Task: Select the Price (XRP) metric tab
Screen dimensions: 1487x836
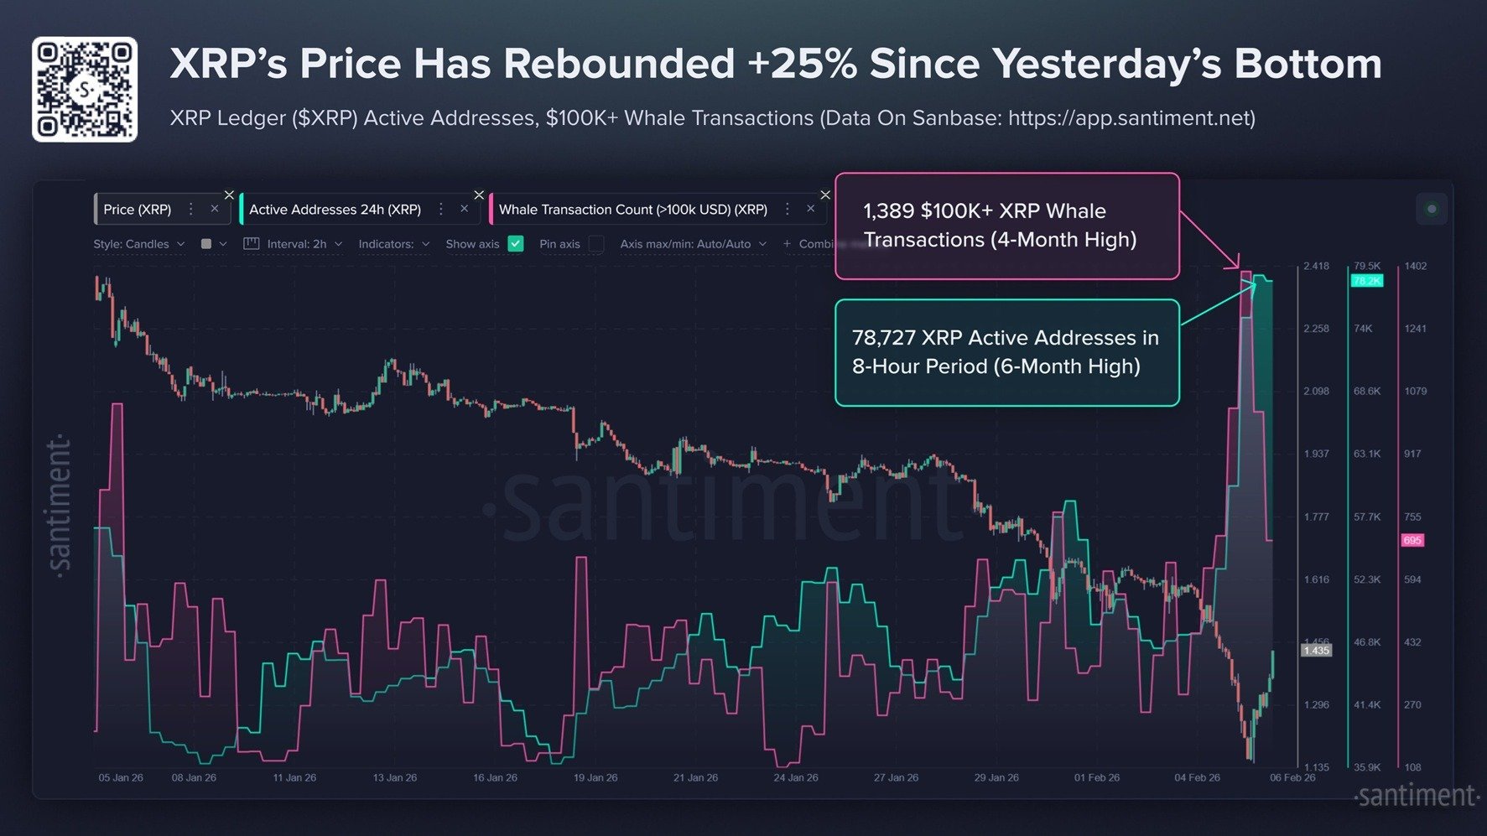Action: pyautogui.click(x=138, y=210)
